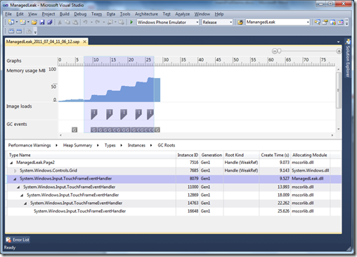Collapse the ManagedLeak.Page2 tree node
357x257 pixels.
pos(11,163)
